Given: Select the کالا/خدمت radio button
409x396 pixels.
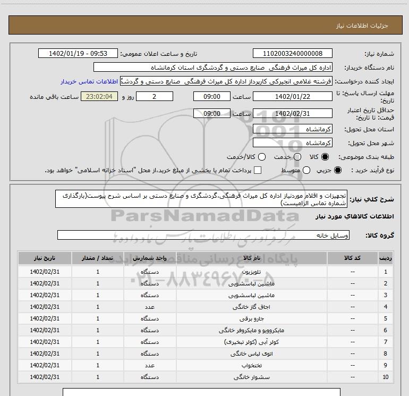Looking at the screenshot, I should [262, 157].
